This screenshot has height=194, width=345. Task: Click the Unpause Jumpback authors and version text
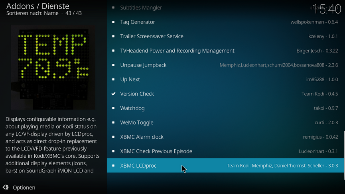[279, 65]
